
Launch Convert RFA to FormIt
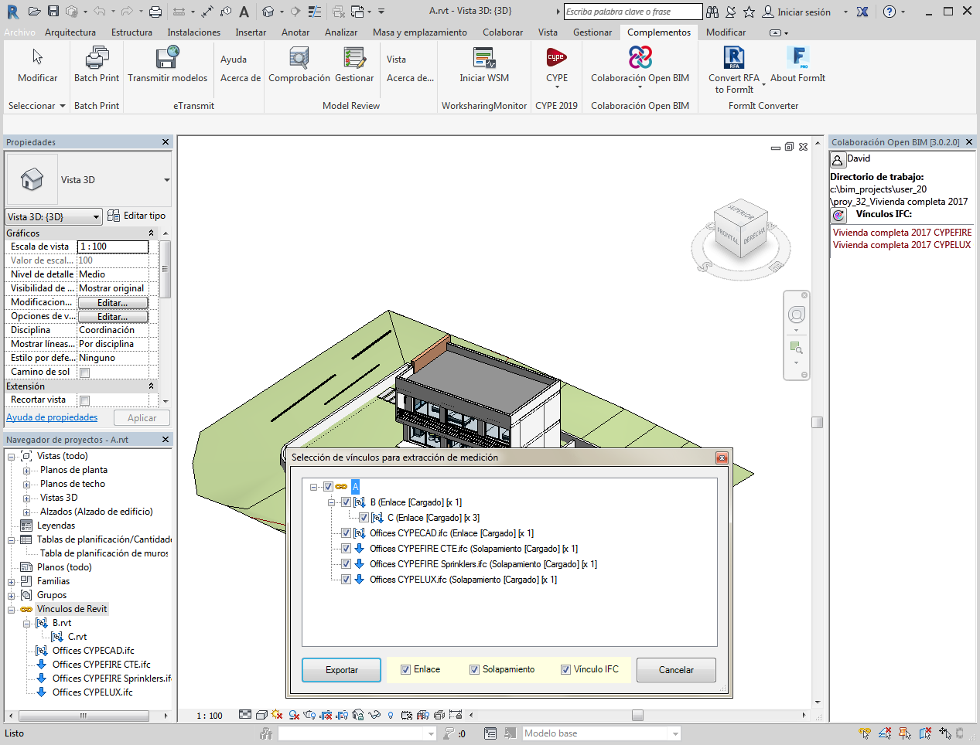click(x=734, y=70)
